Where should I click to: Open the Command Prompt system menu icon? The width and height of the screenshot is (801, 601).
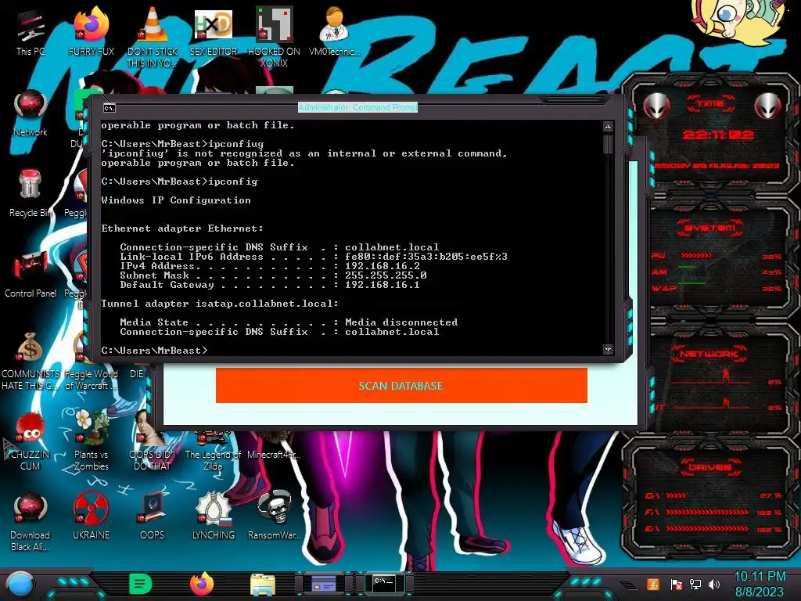pos(110,108)
